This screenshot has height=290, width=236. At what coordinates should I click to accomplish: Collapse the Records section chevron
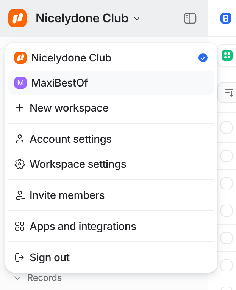17,278
